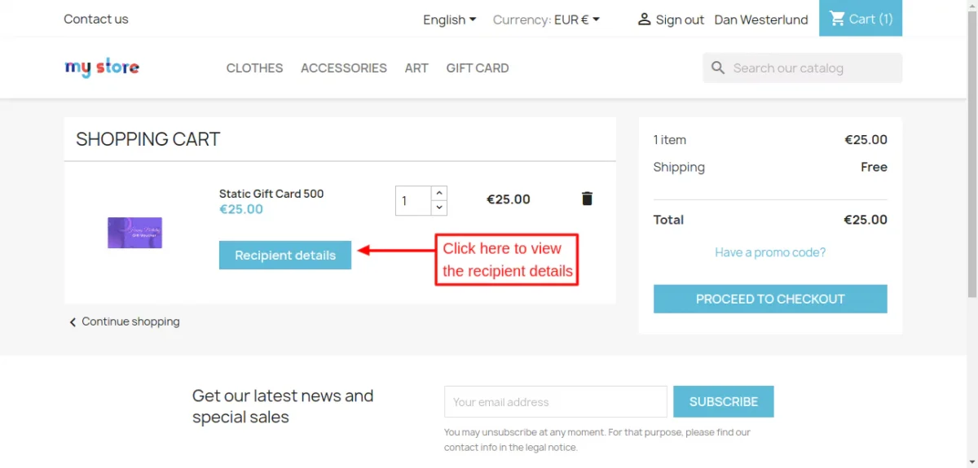Click the shopping cart icon in header
Image resolution: width=978 pixels, height=468 pixels.
click(x=837, y=19)
